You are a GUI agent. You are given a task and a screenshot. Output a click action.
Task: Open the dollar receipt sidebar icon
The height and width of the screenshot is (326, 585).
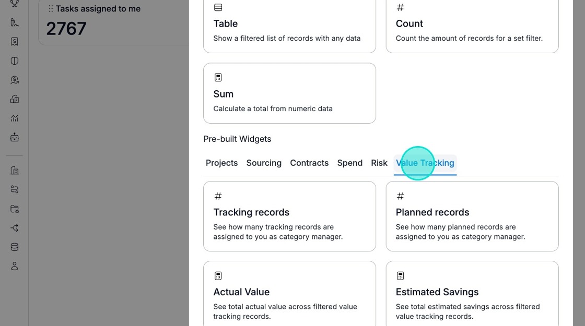point(15,42)
